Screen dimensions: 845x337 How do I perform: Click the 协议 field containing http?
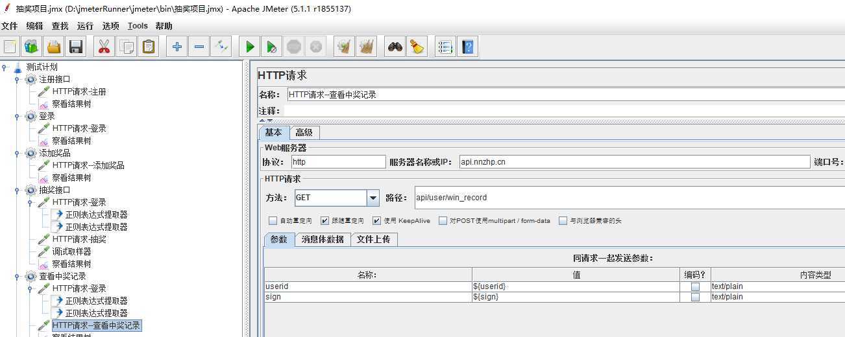338,162
